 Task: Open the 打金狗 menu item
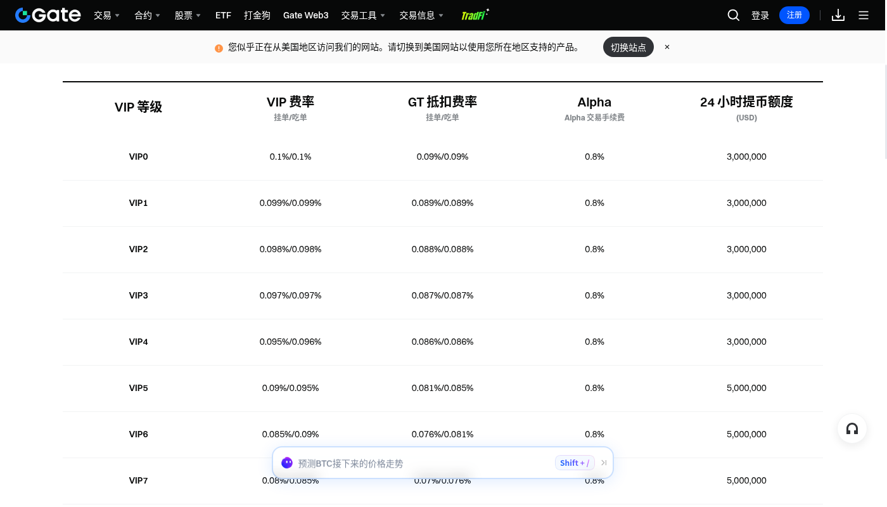coord(257,15)
